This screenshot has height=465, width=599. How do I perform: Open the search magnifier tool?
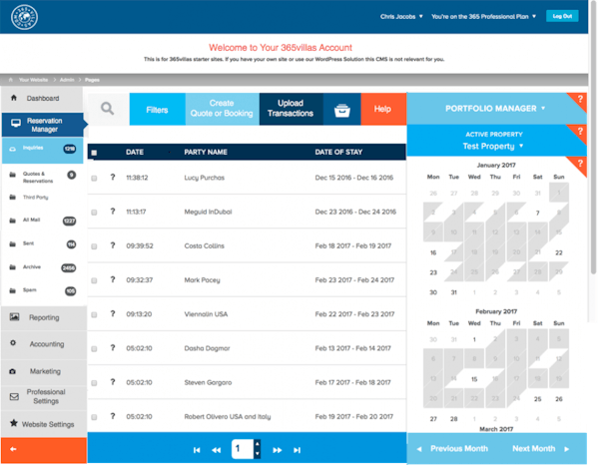click(108, 109)
